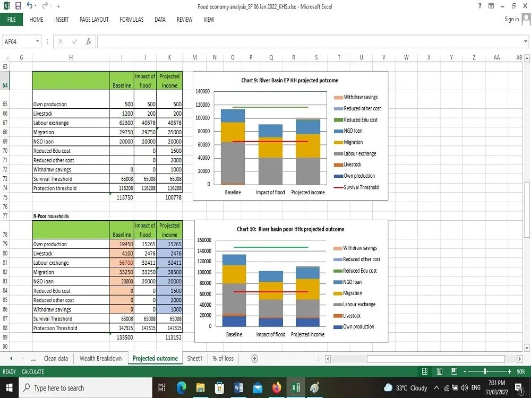Click the sheet tab scroll right arrow
This screenshot has height=398, width=531.
click(22, 358)
